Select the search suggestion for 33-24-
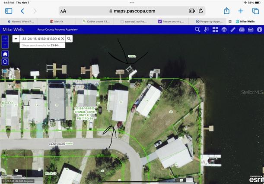This screenshot has width=264, height=184. tap(41, 45)
